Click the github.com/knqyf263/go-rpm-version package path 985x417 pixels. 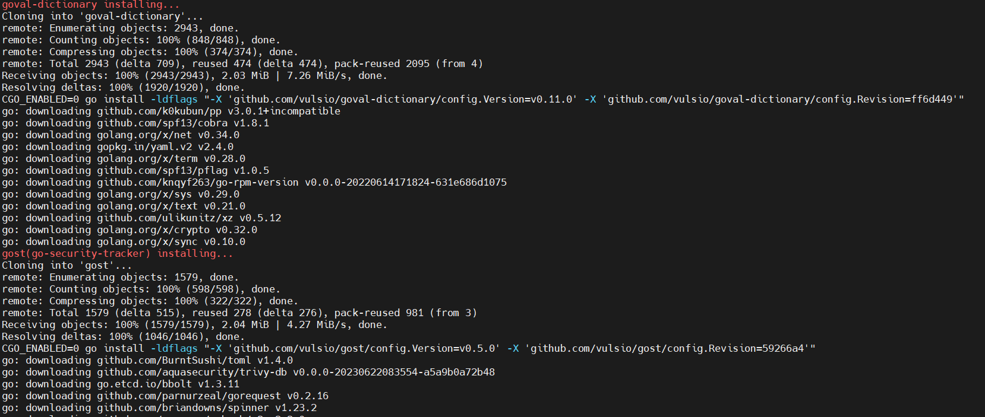pyautogui.click(x=198, y=182)
